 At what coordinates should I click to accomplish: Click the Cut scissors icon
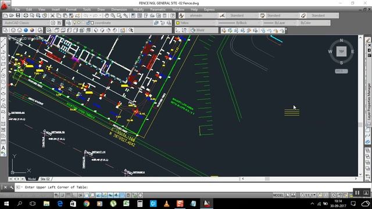[52, 16]
